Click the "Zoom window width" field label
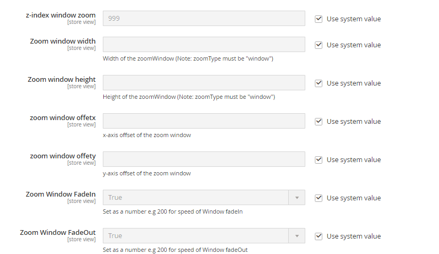The width and height of the screenshot is (439, 254). click(63, 41)
